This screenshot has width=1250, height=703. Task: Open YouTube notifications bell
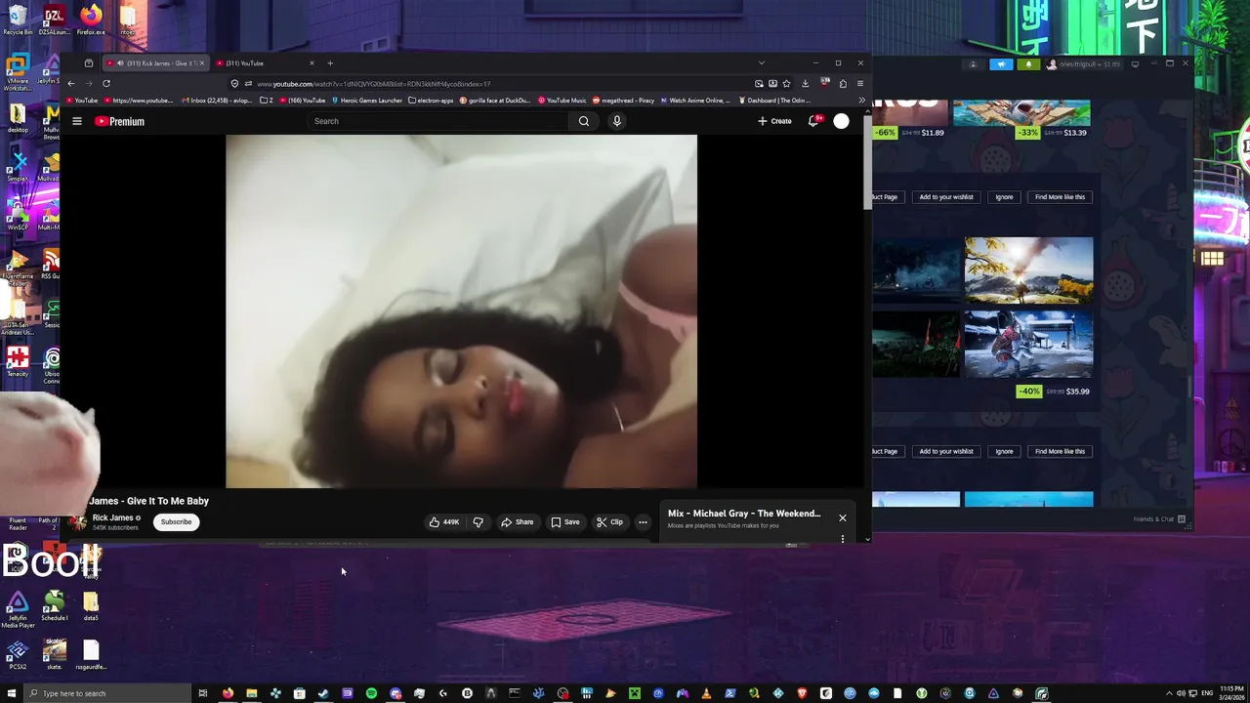tap(812, 121)
